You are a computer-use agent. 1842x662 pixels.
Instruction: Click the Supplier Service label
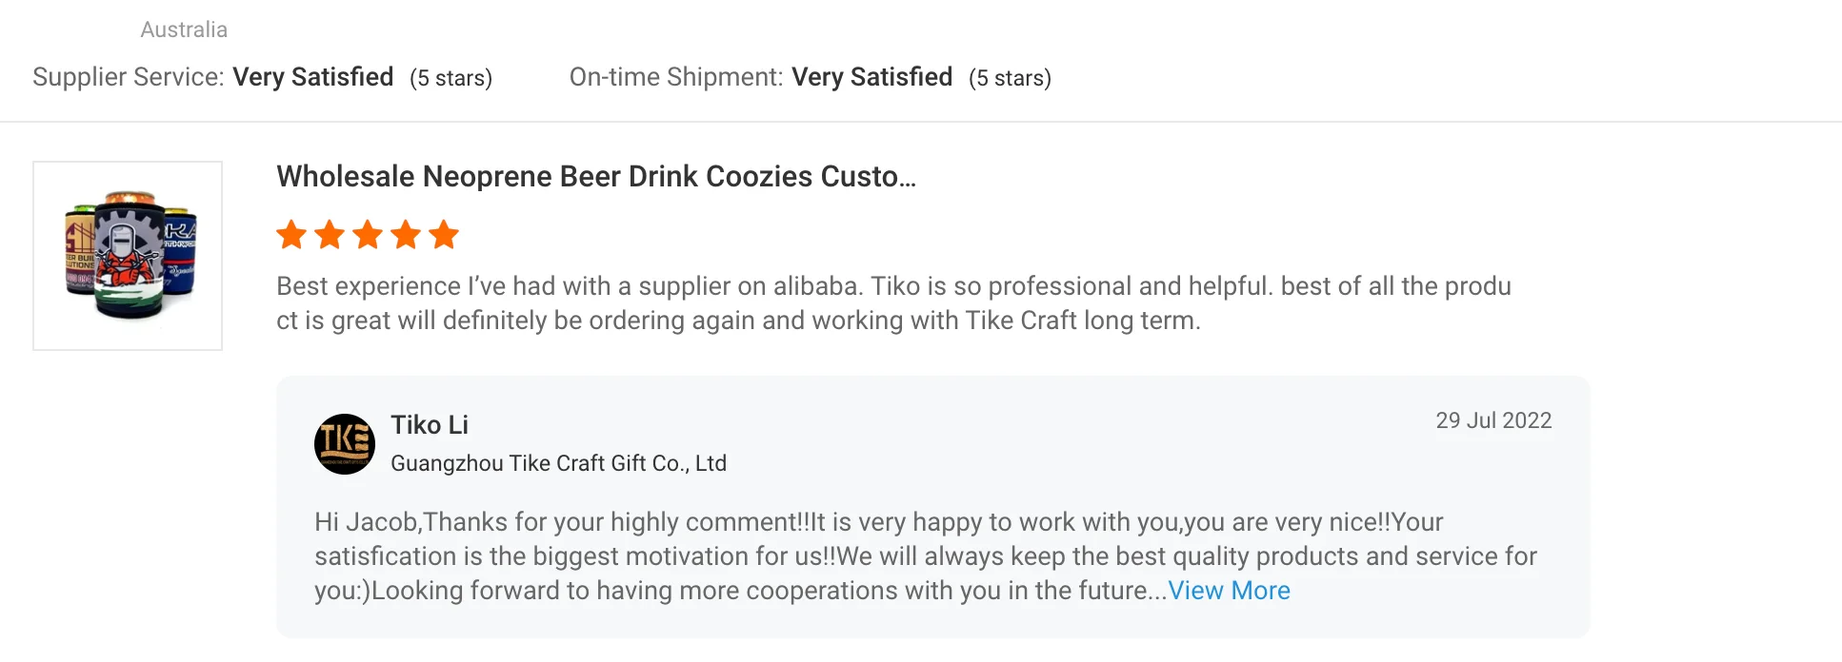(129, 77)
